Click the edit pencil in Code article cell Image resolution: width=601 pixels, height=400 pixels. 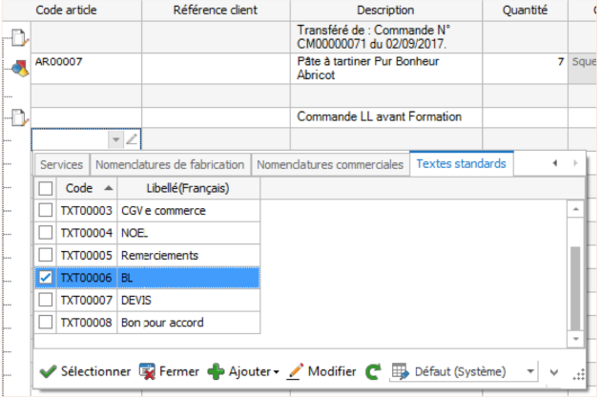(132, 139)
